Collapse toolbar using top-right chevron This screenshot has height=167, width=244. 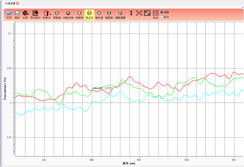242,7
